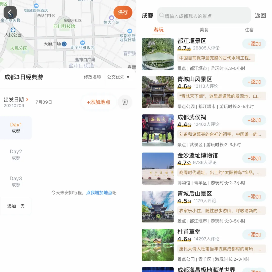Click the orange 保存 save button
Viewport: 272px width, 272px height.
point(123,12)
